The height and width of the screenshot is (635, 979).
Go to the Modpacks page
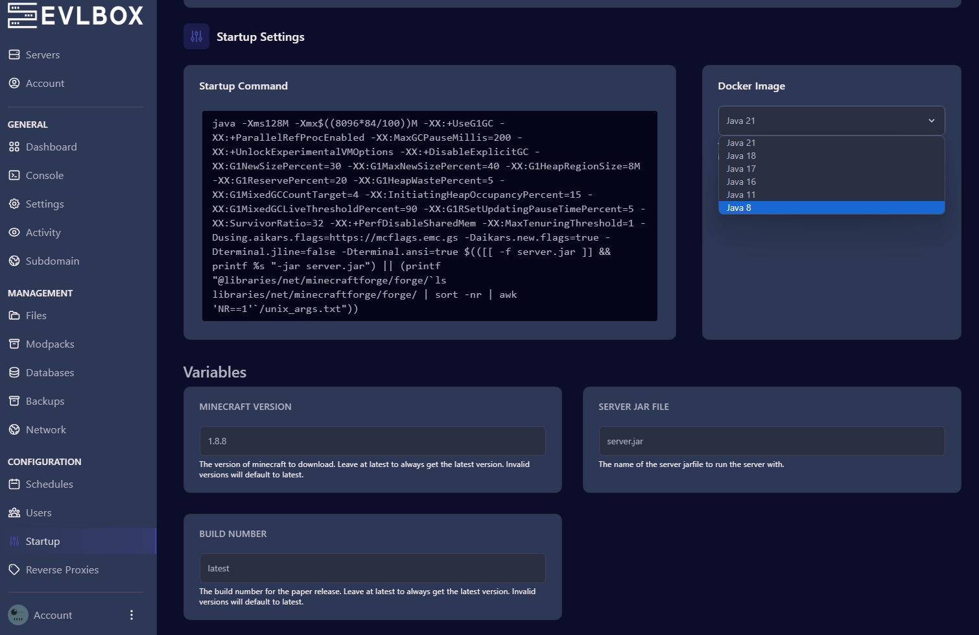50,344
